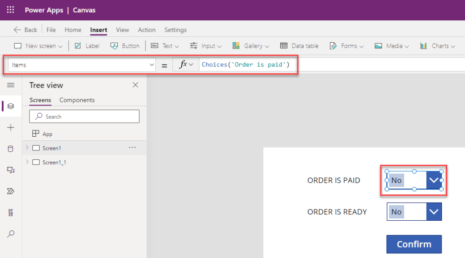Open the Power Automate flows sidebar icon

point(11,191)
